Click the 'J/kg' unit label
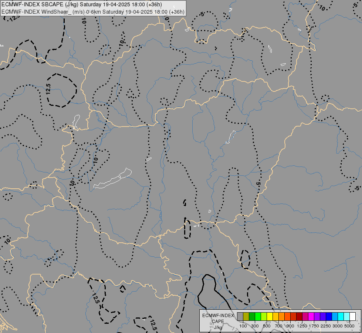 (x=218, y=327)
